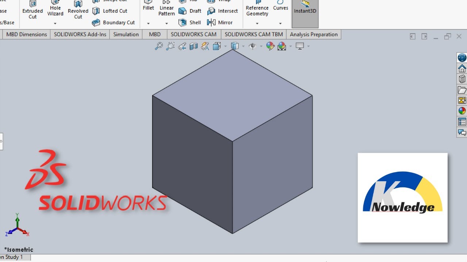Expand Display Style dropdown arrow
The height and width of the screenshot is (262, 467).
[x=243, y=46]
